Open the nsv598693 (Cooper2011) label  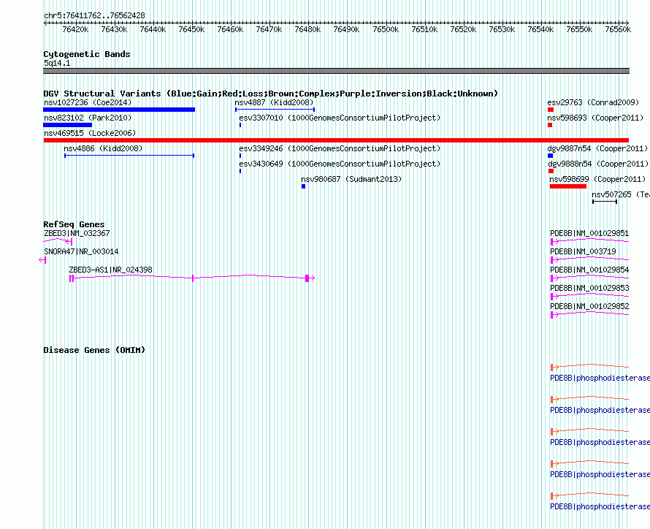coord(595,118)
